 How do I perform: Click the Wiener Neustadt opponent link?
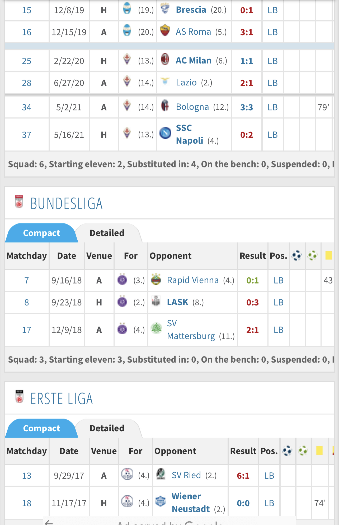tap(191, 503)
